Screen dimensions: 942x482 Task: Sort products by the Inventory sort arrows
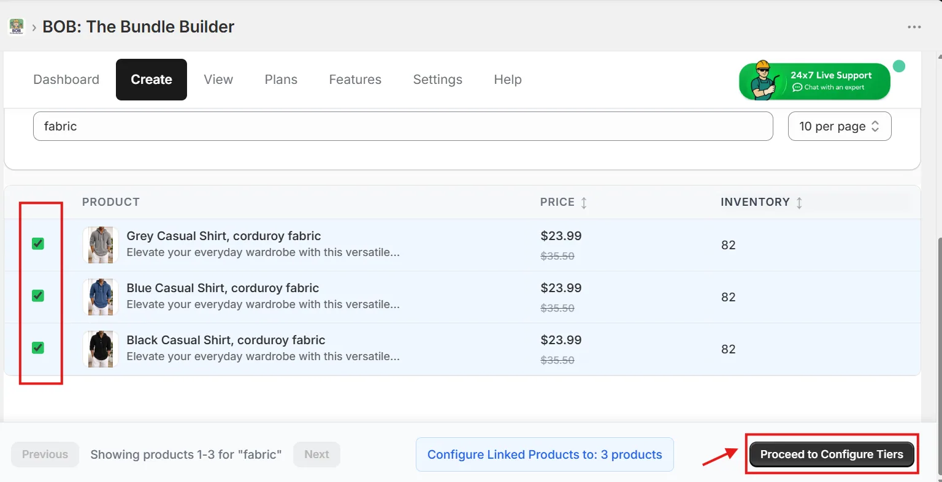tap(799, 203)
